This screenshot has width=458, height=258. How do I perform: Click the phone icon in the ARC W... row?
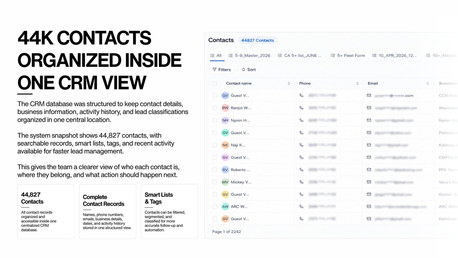tap(301, 206)
